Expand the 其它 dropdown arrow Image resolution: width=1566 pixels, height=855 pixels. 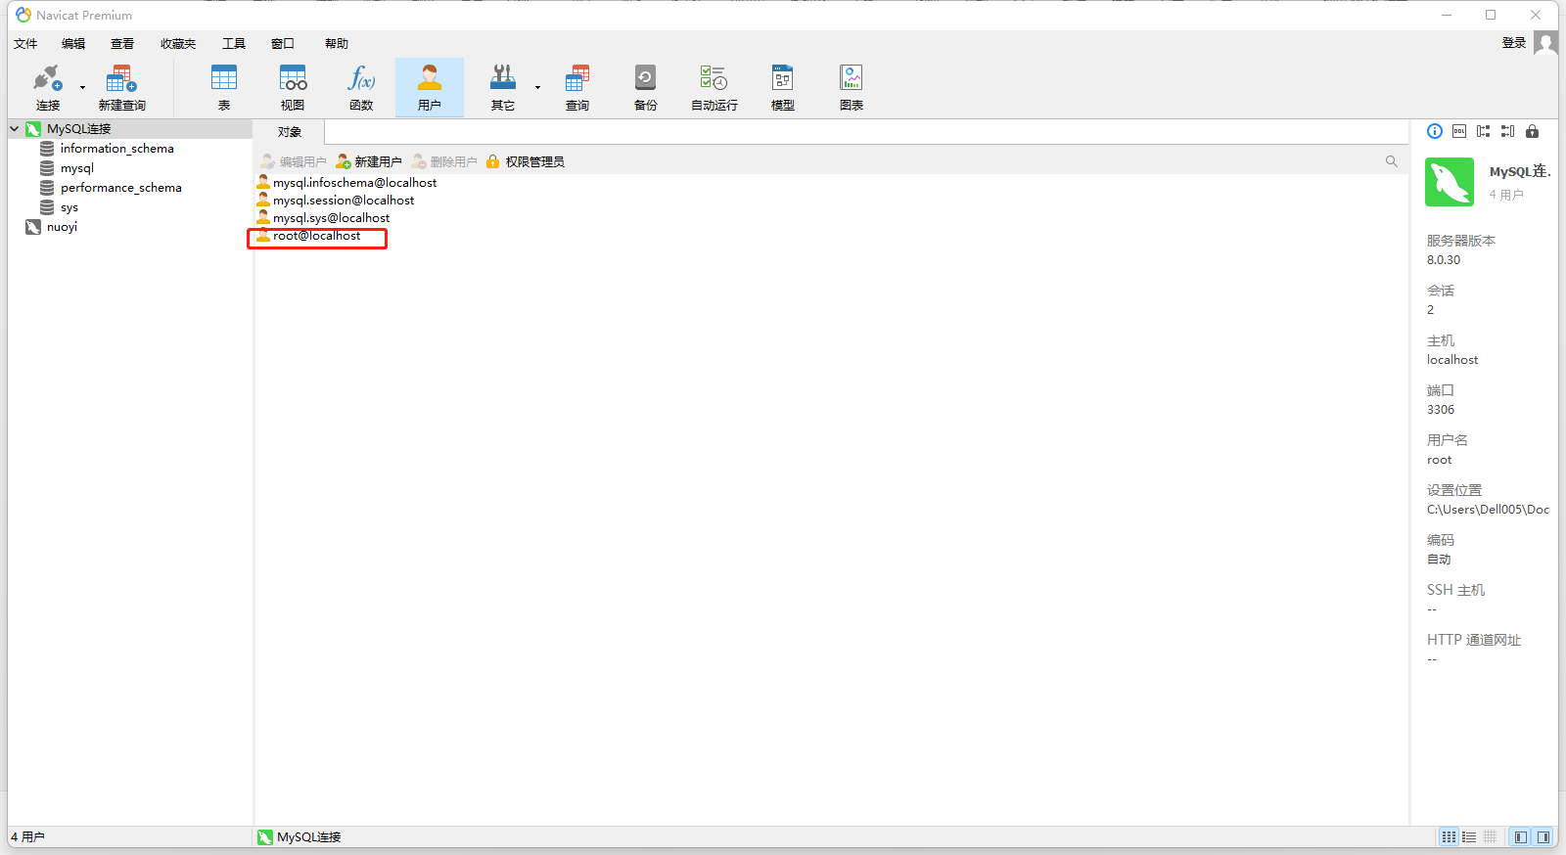(537, 87)
